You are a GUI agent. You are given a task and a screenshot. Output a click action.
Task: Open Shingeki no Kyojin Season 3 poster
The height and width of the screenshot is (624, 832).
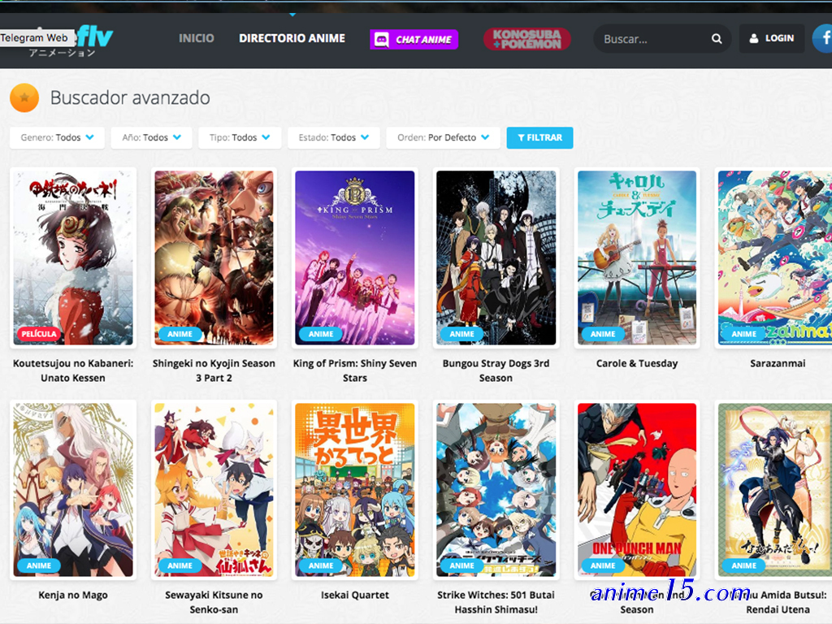click(x=214, y=258)
